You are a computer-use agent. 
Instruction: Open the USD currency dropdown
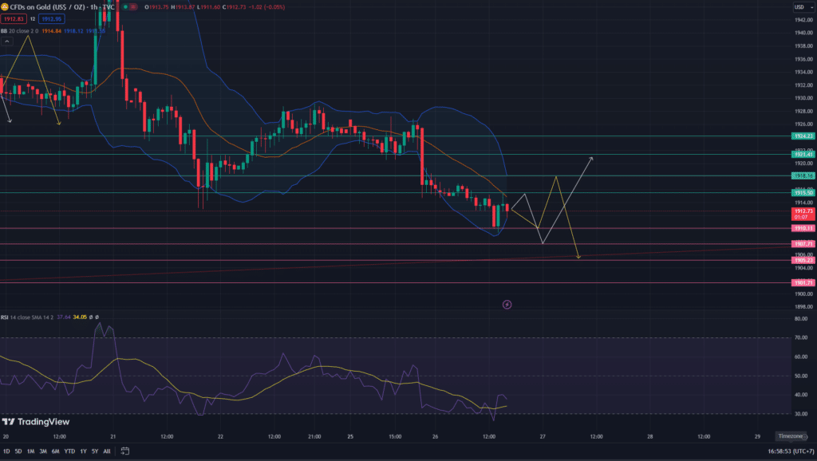click(803, 7)
